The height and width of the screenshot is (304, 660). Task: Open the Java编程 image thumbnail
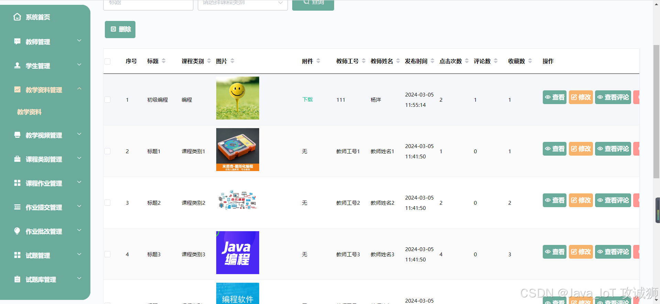(238, 252)
